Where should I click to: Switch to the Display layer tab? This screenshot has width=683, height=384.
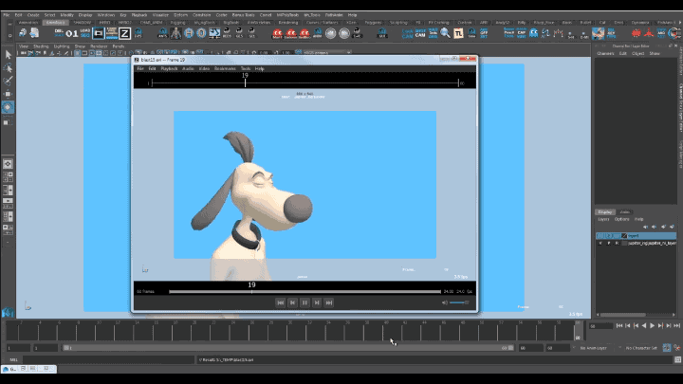(604, 212)
